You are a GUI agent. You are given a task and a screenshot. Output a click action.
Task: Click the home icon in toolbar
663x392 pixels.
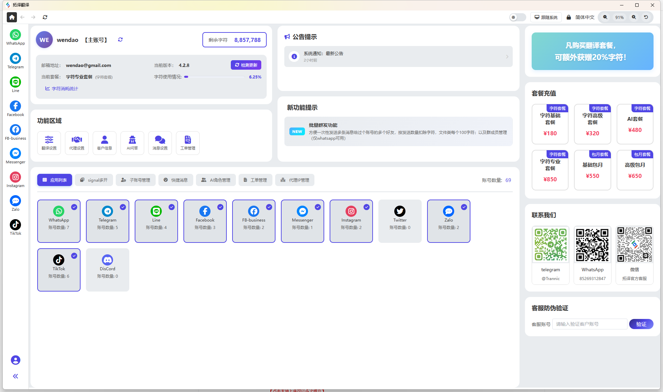click(x=12, y=17)
